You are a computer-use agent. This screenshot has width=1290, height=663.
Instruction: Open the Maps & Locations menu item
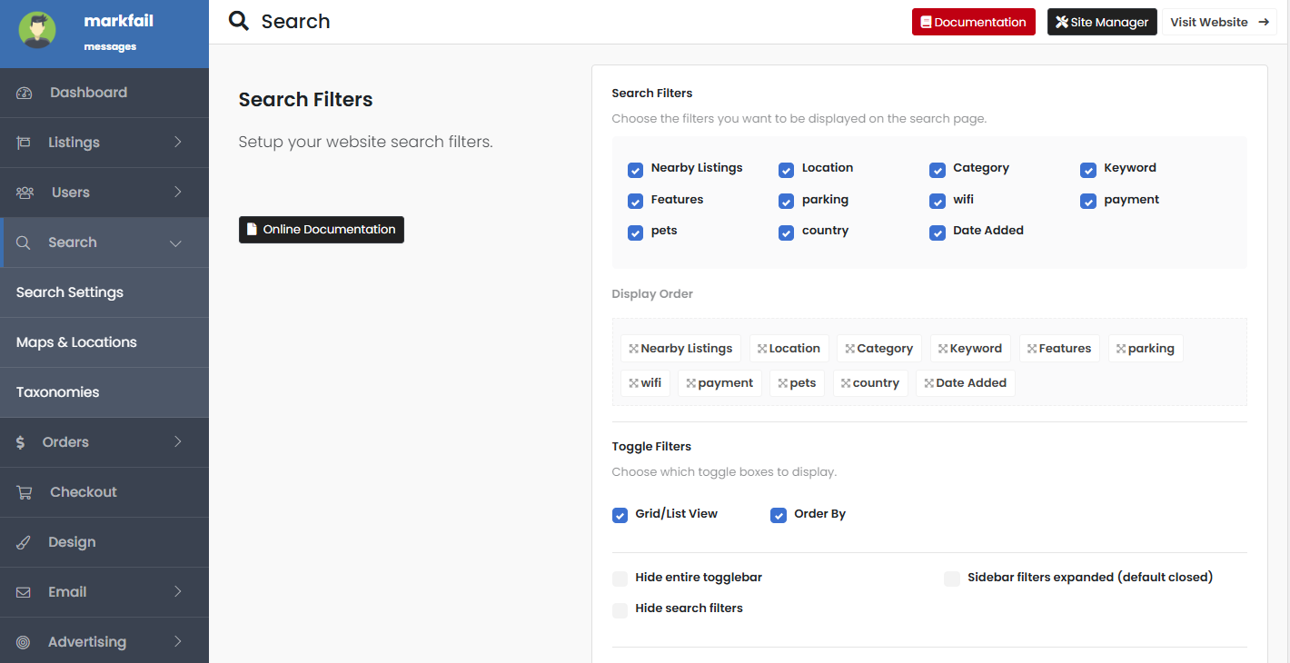[76, 342]
